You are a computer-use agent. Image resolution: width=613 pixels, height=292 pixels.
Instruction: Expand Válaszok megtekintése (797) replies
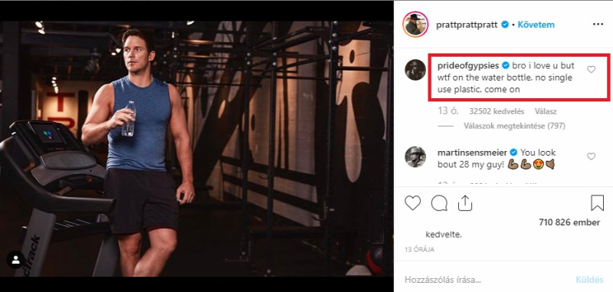coord(514,126)
